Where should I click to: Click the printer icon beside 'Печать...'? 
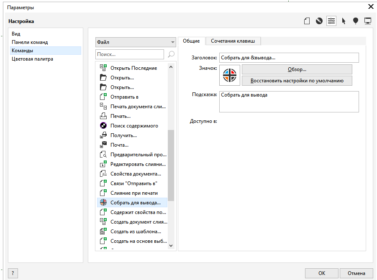[103, 116]
